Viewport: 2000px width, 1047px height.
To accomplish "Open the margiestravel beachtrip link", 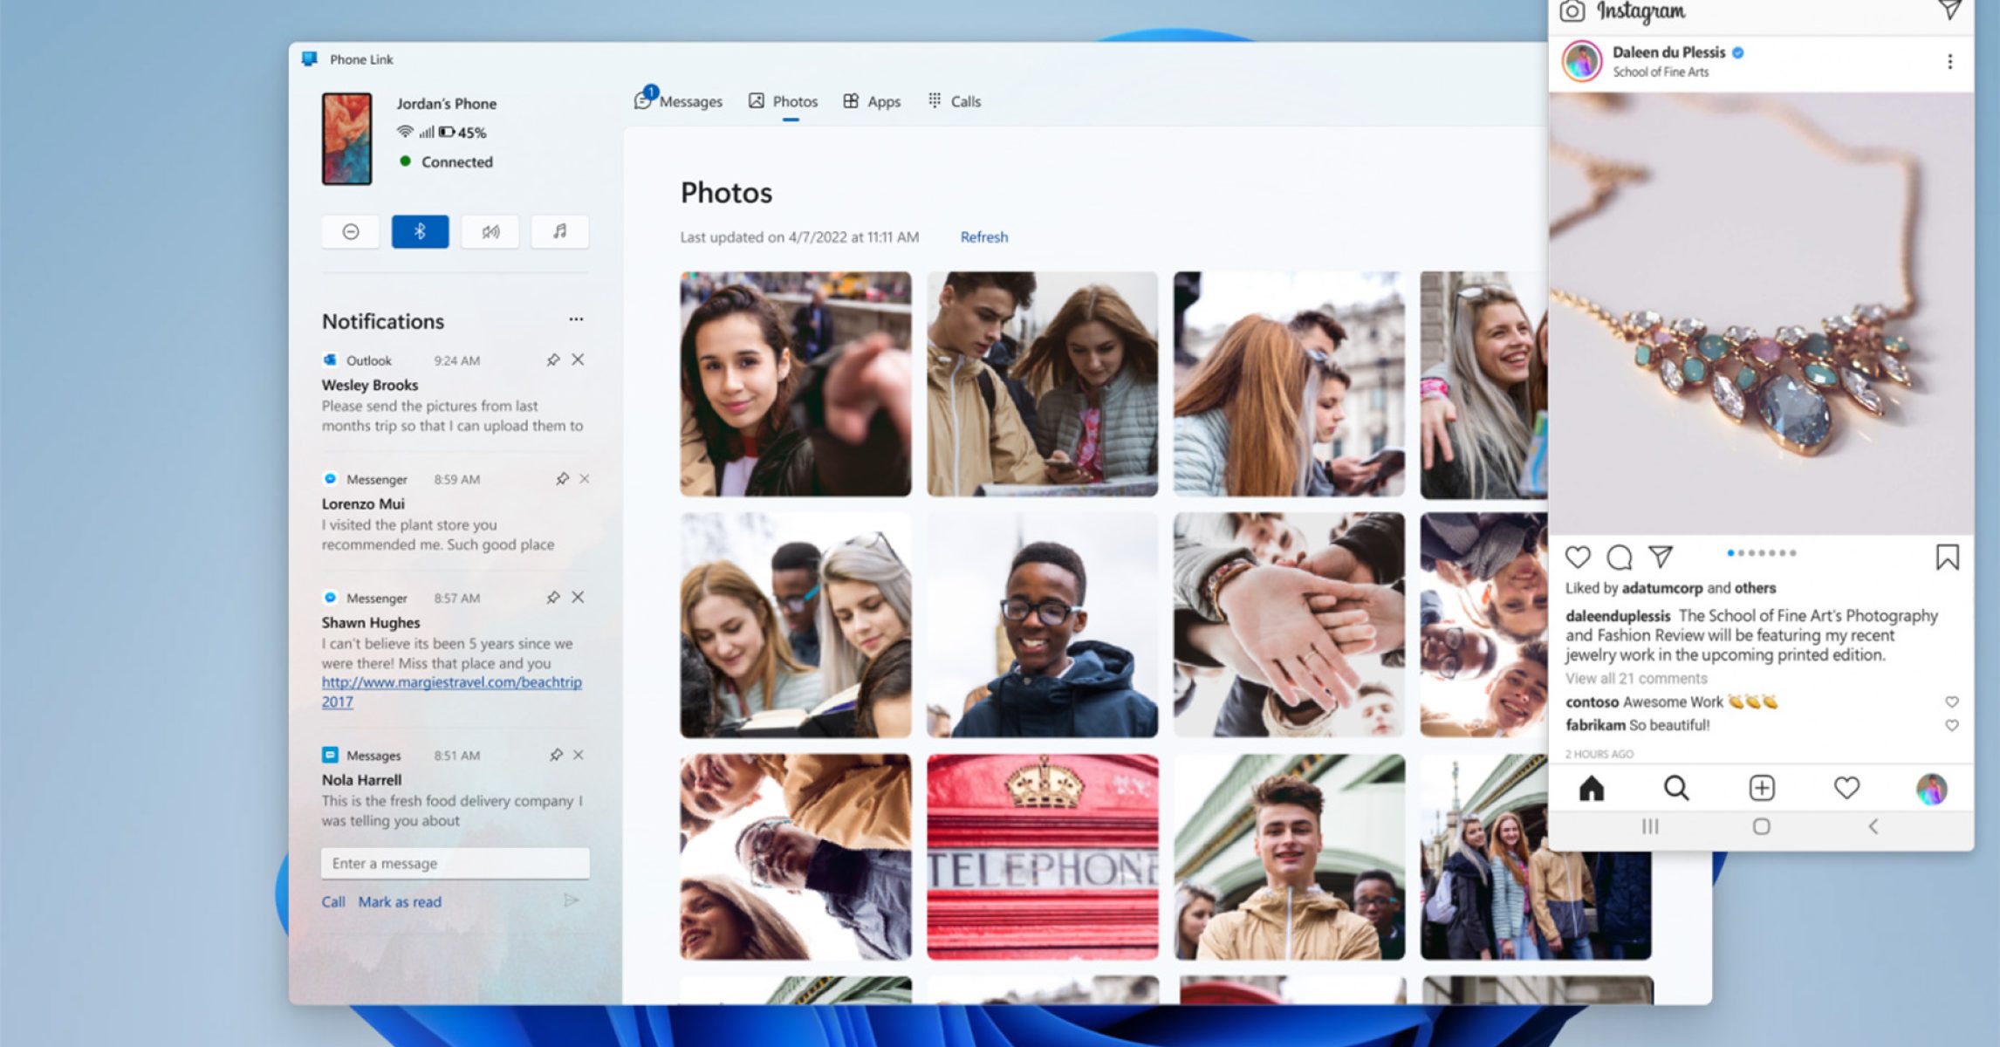I will [x=451, y=683].
